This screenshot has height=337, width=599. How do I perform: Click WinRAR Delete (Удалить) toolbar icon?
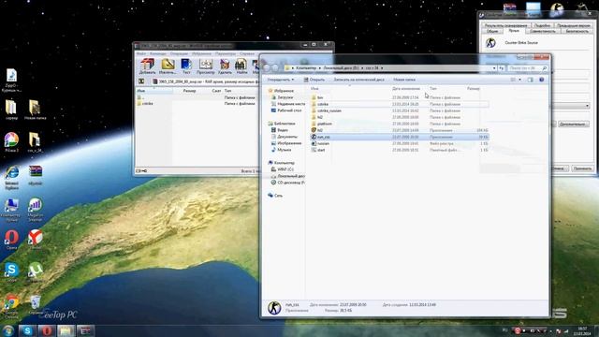[x=225, y=66]
